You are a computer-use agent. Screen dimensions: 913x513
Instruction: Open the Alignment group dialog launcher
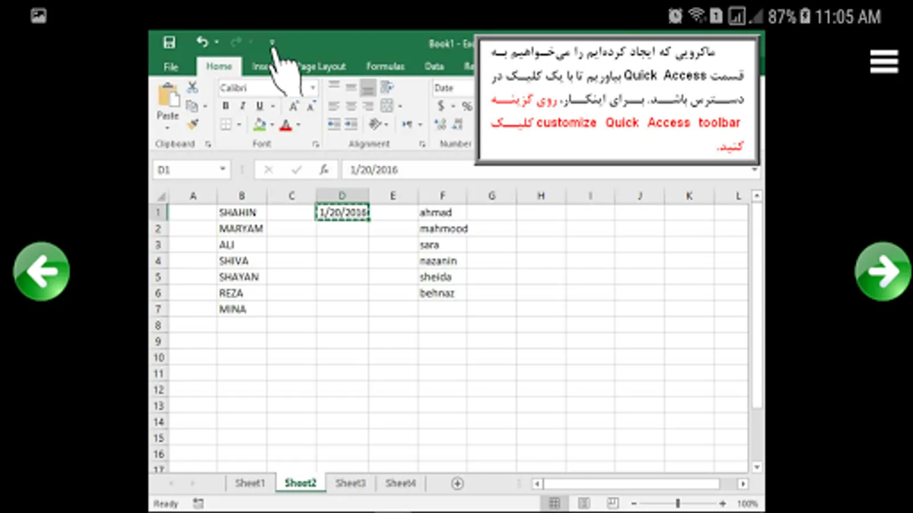tap(422, 144)
